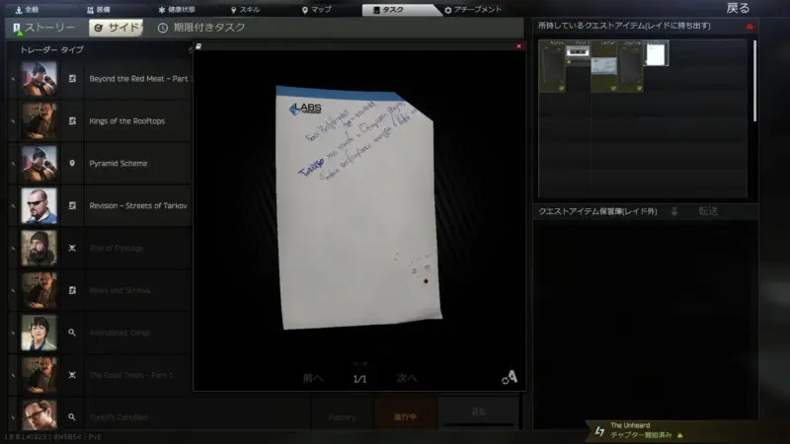Image resolution: width=790 pixels, height=444 pixels.
Task: Click 次へ (Next) page in note viewer
Action: pyautogui.click(x=407, y=378)
